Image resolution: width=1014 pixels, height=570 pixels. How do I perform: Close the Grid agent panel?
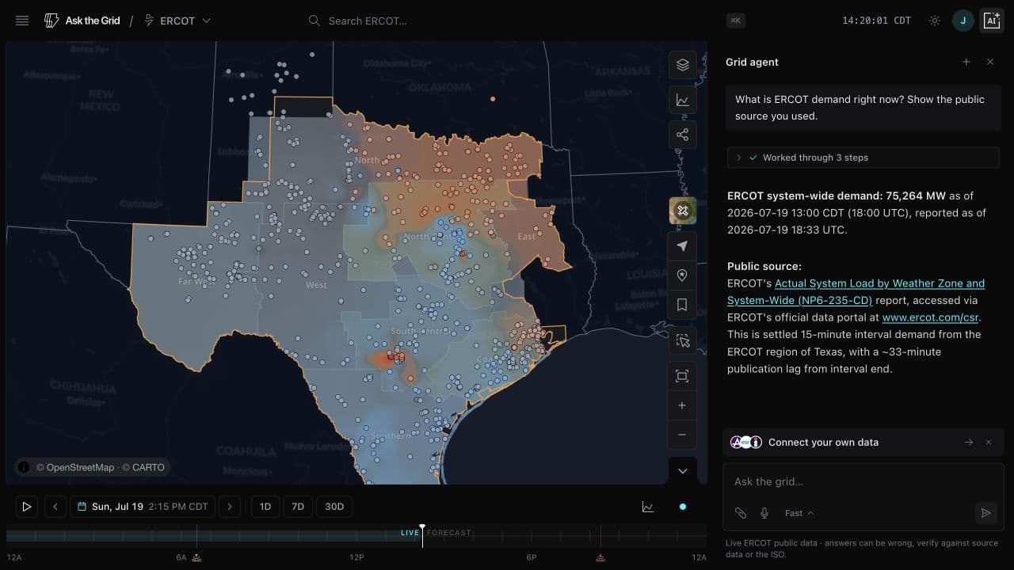tap(990, 62)
